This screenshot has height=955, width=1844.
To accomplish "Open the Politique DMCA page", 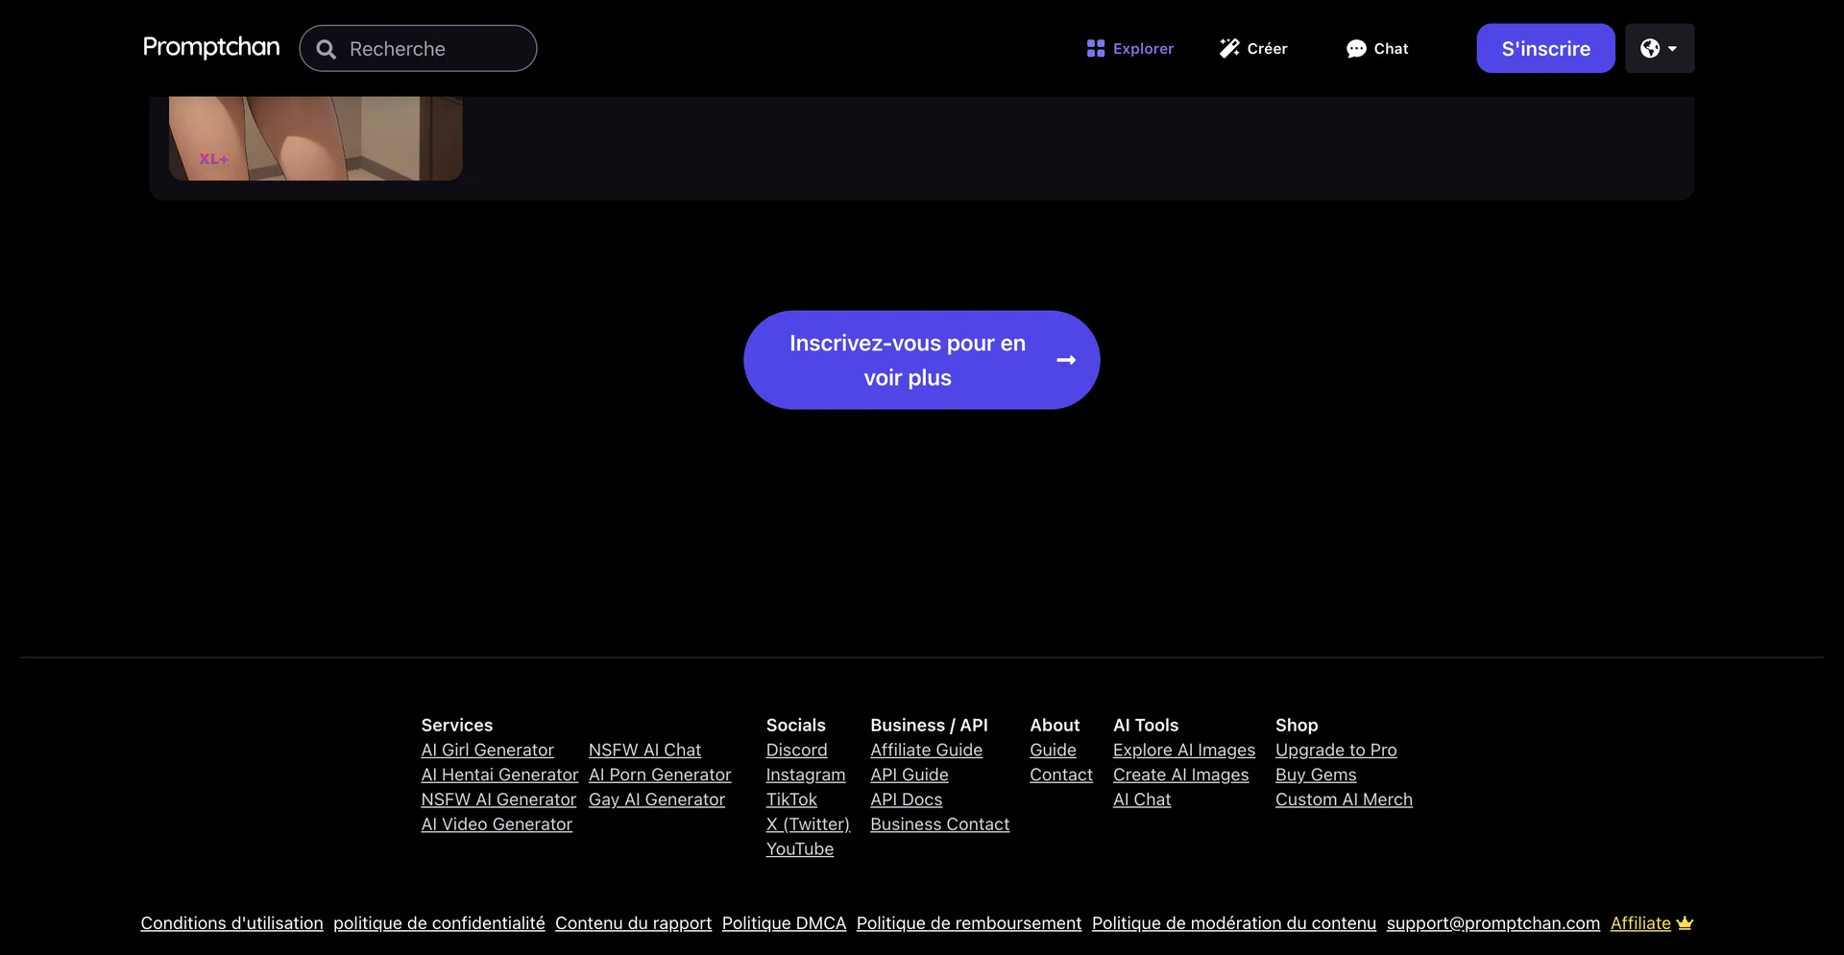I will point(783,922).
